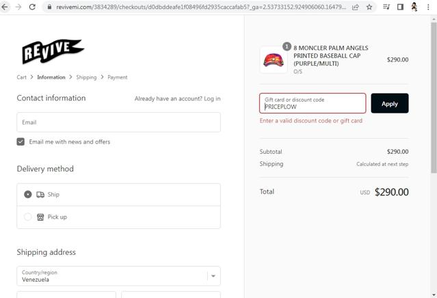The image size is (437, 298).
Task: Click the browser address bar URL
Action: pos(200,7)
